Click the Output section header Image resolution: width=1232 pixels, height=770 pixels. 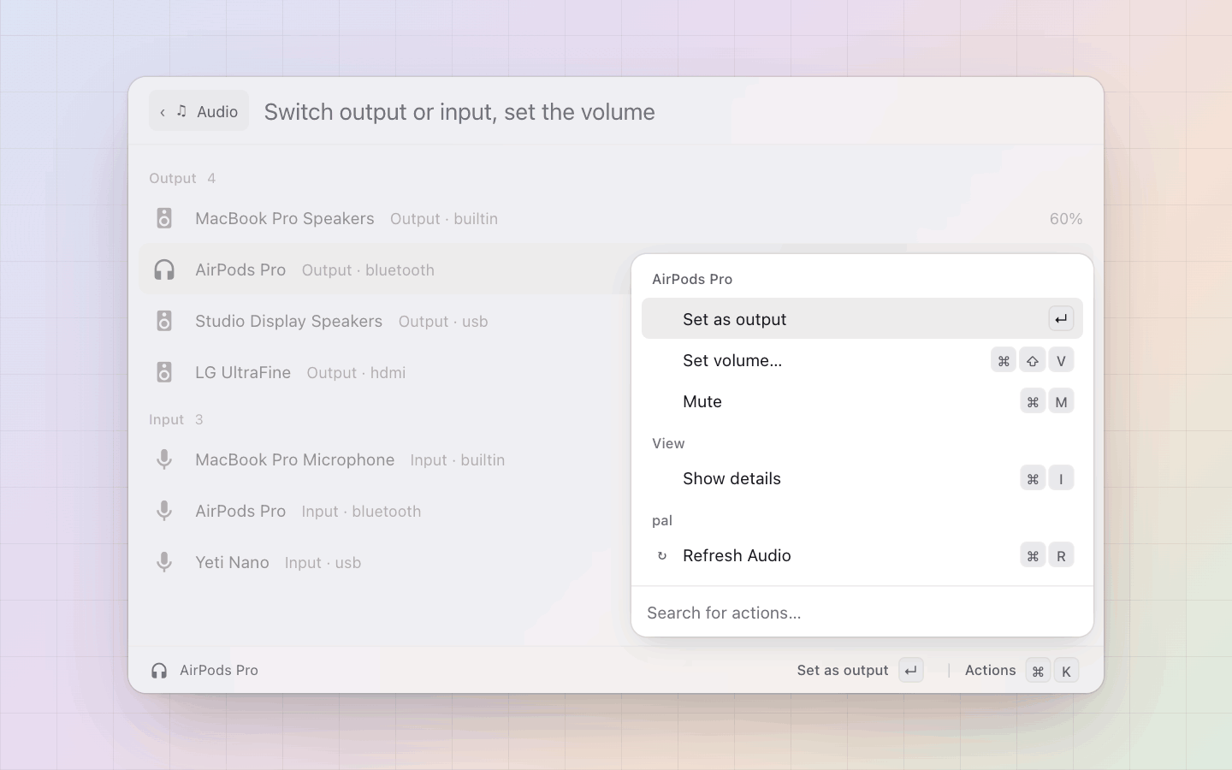(172, 178)
